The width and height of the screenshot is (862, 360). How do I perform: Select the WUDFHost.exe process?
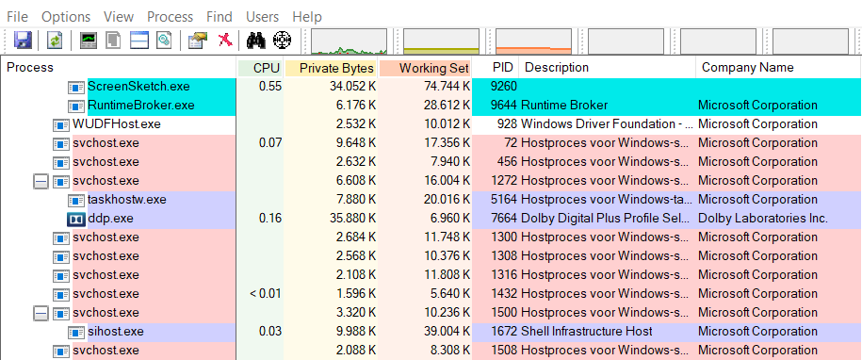point(117,124)
